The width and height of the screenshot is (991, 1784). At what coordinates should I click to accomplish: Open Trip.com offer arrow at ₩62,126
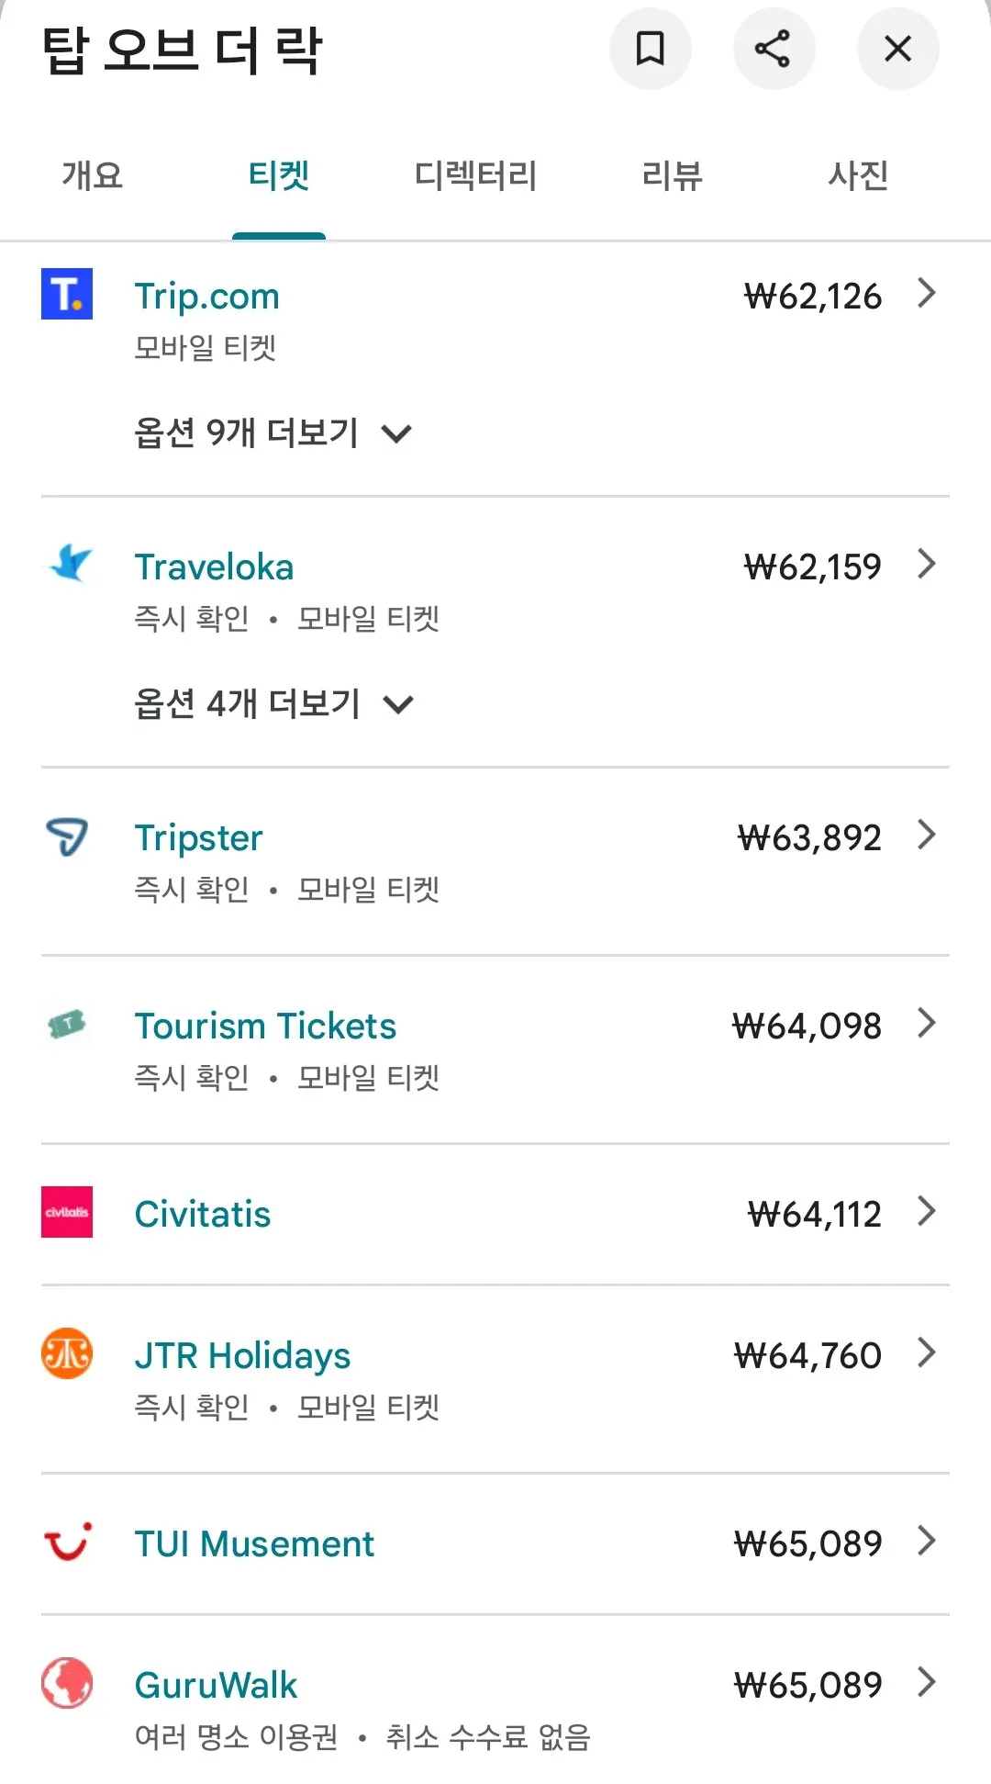(x=927, y=294)
